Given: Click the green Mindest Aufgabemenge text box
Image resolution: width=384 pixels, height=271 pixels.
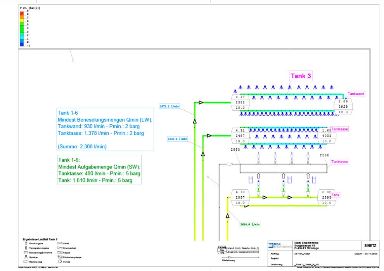Looking at the screenshot, I should coord(99,170).
